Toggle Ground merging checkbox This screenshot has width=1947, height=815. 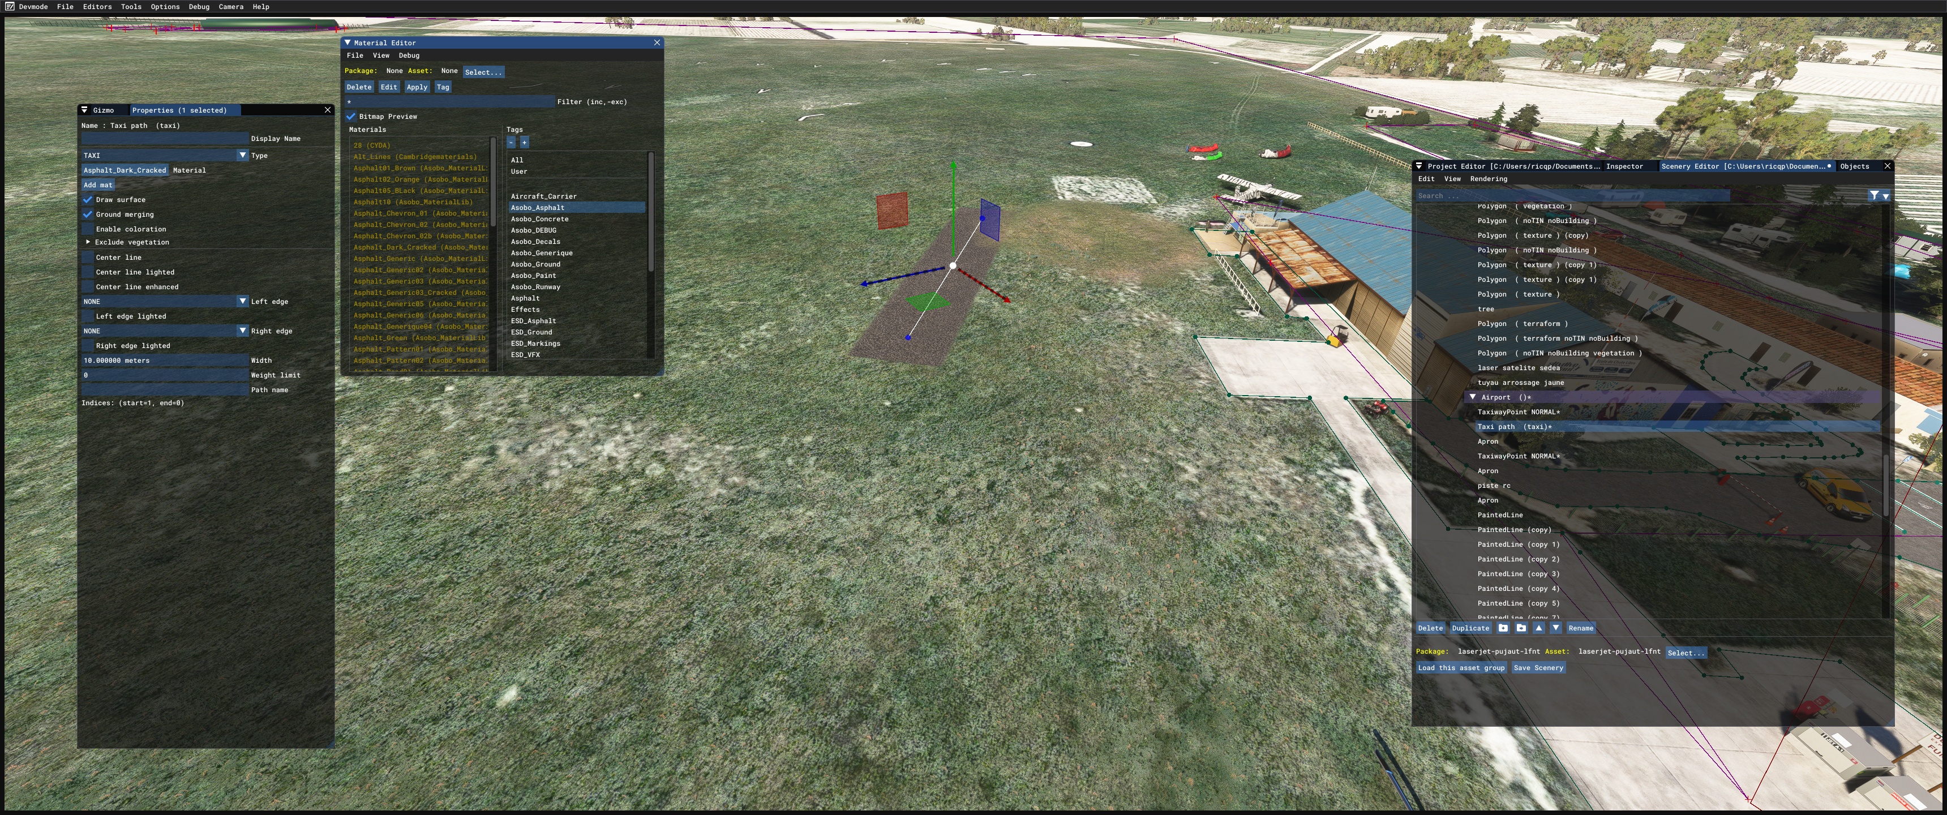88,215
